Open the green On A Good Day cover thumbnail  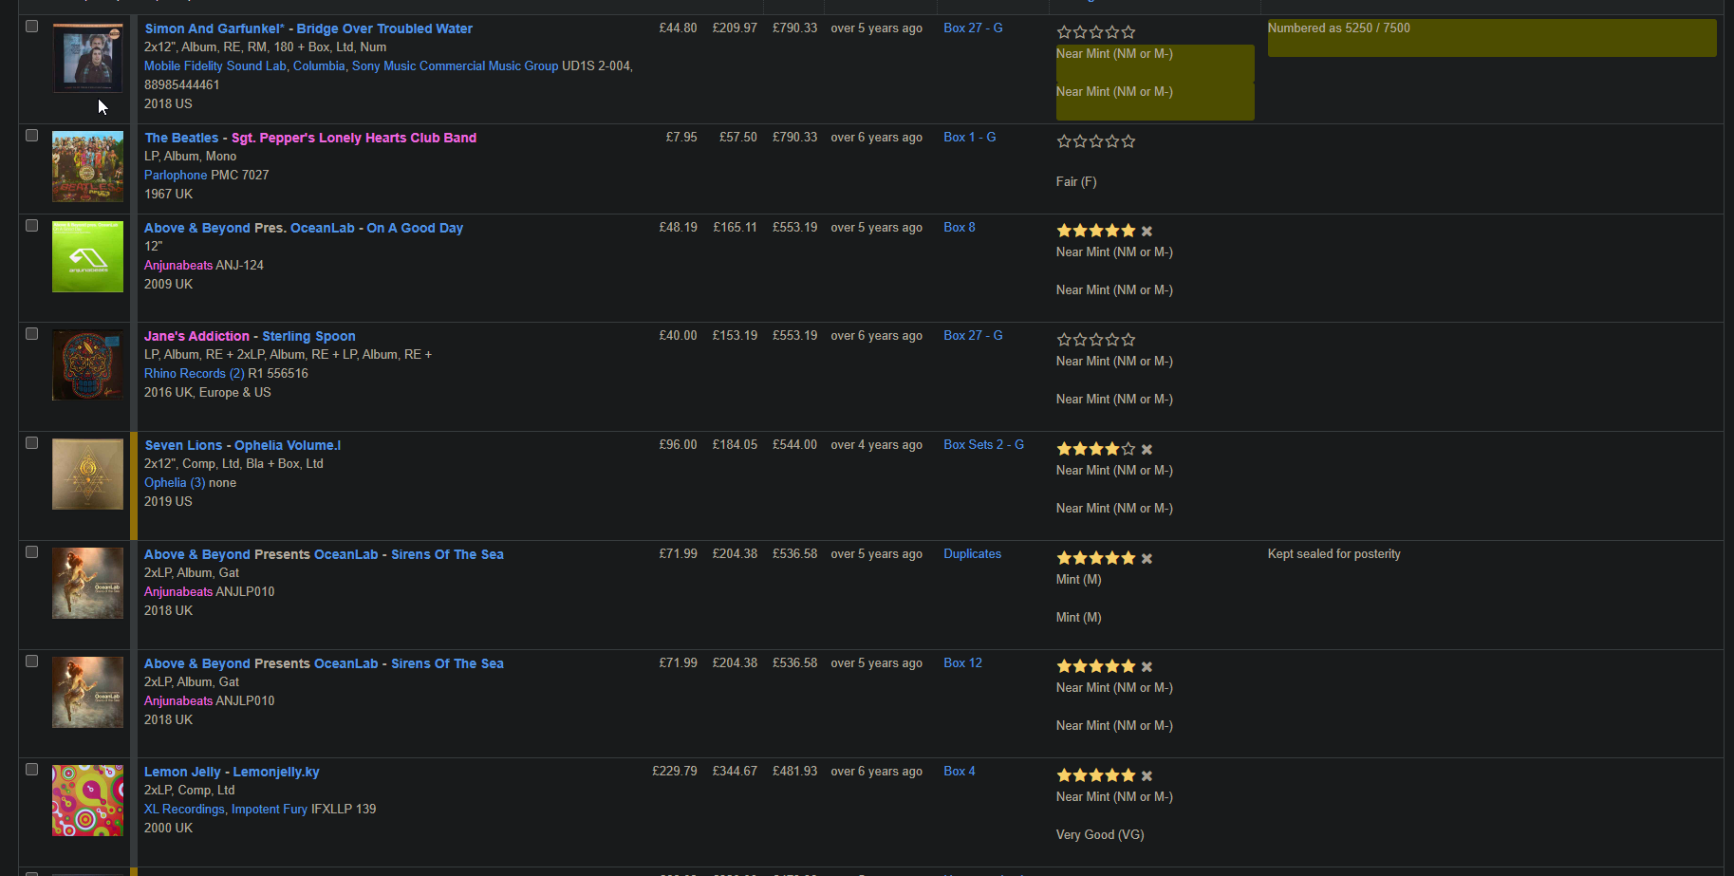[x=87, y=256]
